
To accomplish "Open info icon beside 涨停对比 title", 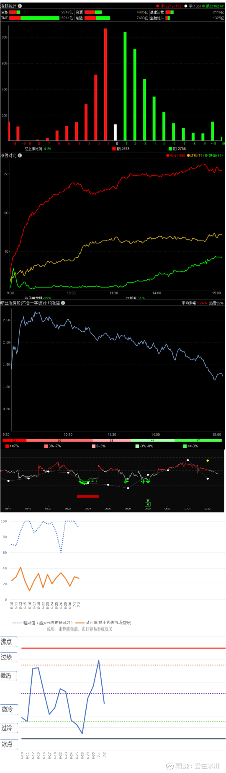I will pyautogui.click(x=20, y=155).
